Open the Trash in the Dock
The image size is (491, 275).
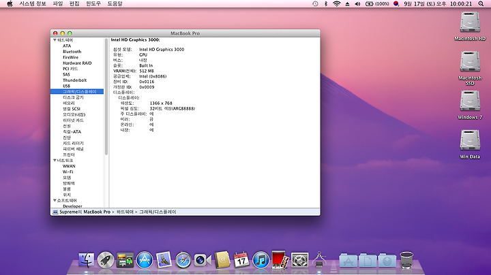406,260
